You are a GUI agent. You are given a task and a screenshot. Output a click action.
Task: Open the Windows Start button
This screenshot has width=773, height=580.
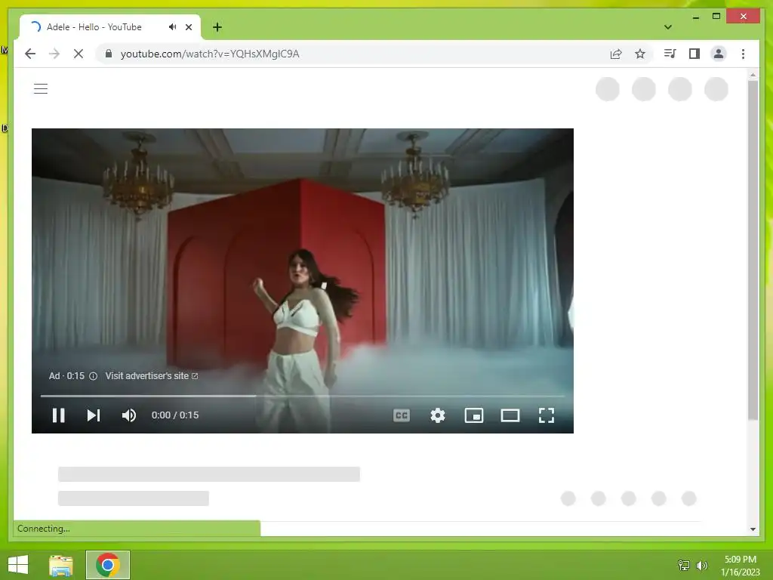[x=18, y=565]
